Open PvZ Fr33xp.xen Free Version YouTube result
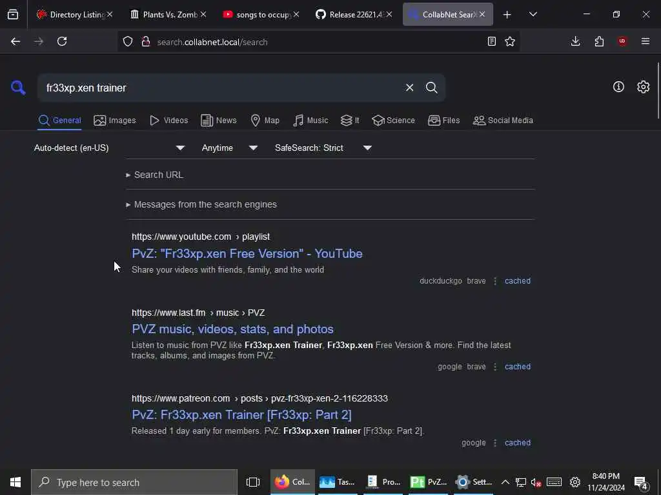 pos(247,253)
